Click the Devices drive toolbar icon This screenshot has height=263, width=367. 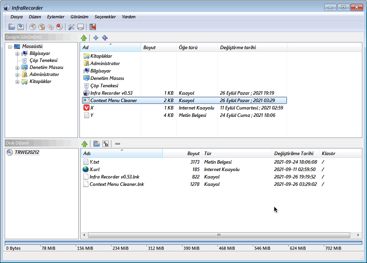tap(81, 27)
